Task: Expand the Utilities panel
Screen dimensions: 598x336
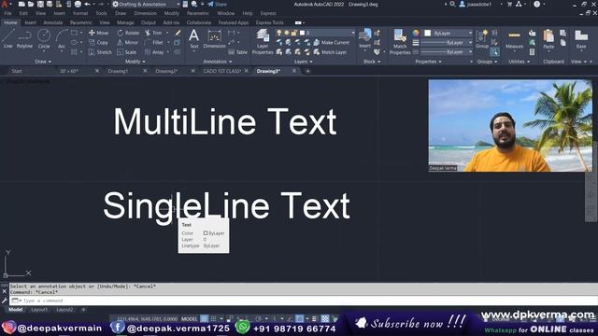Action: [x=520, y=62]
